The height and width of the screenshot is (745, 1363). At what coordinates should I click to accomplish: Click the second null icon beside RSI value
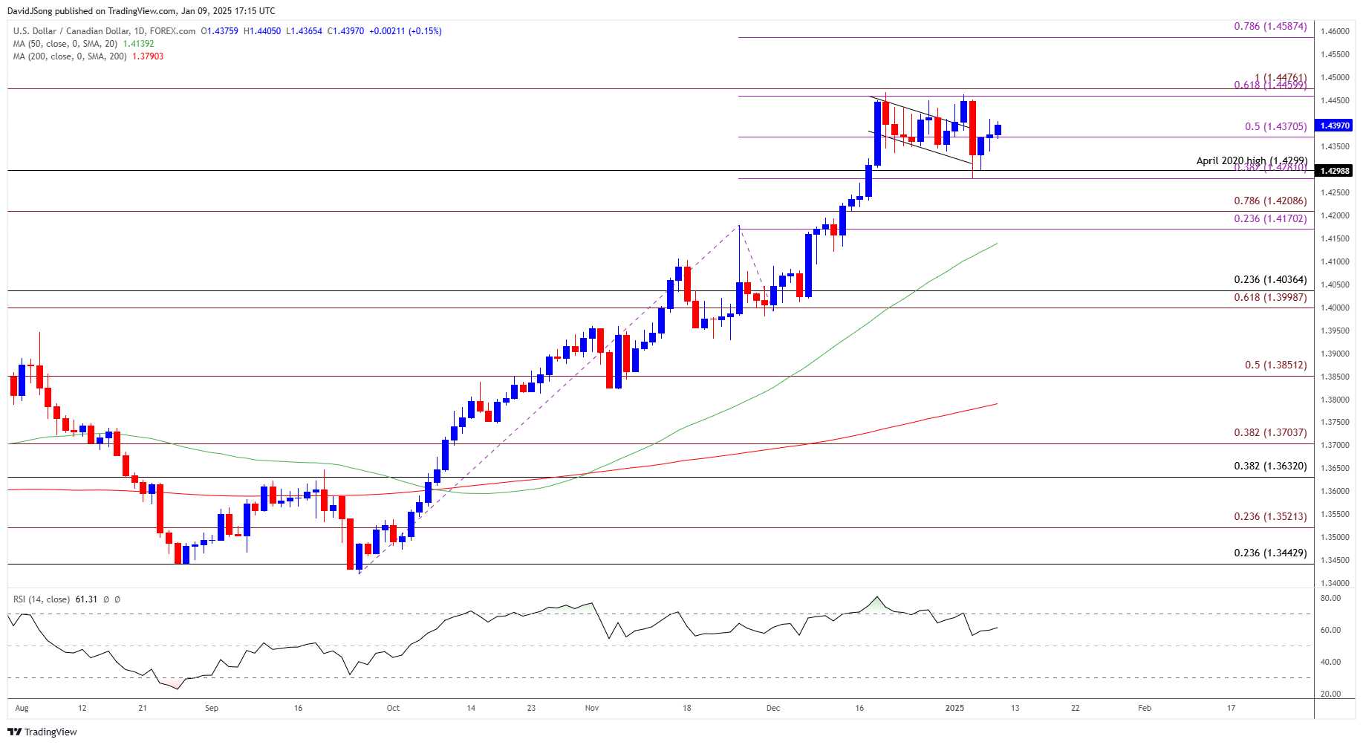point(117,599)
